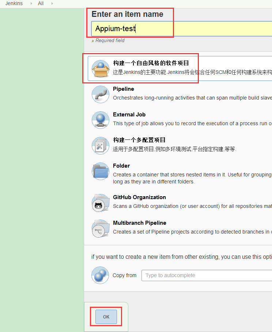The width and height of the screenshot is (272, 332).
Task: Expand the arrow after All breadcrumb
Action: click(52, 3)
